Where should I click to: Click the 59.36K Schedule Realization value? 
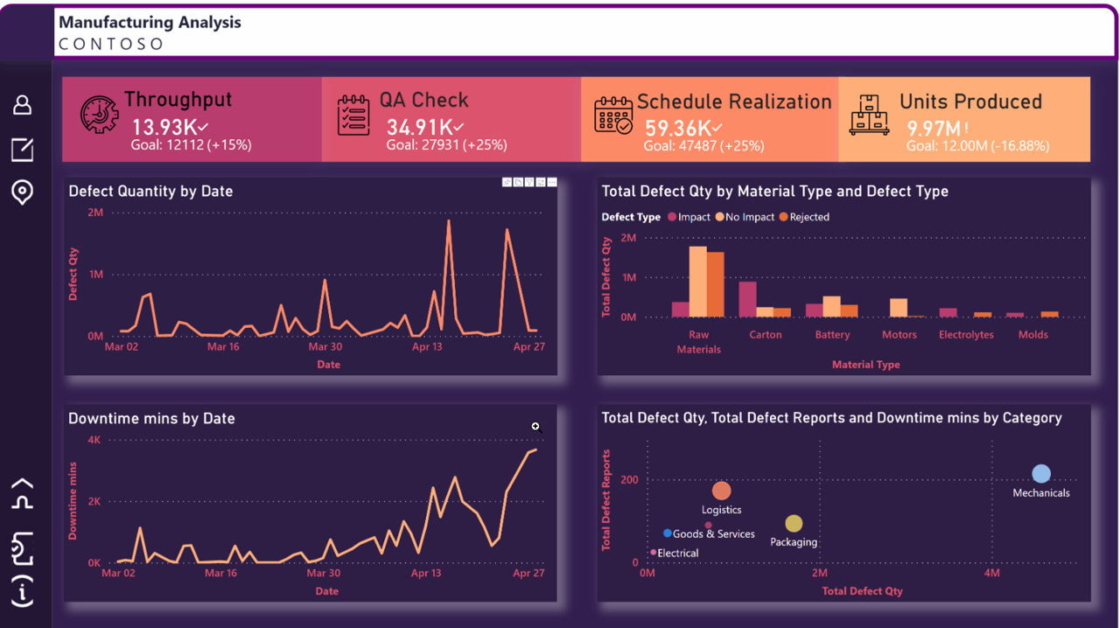pyautogui.click(x=678, y=128)
